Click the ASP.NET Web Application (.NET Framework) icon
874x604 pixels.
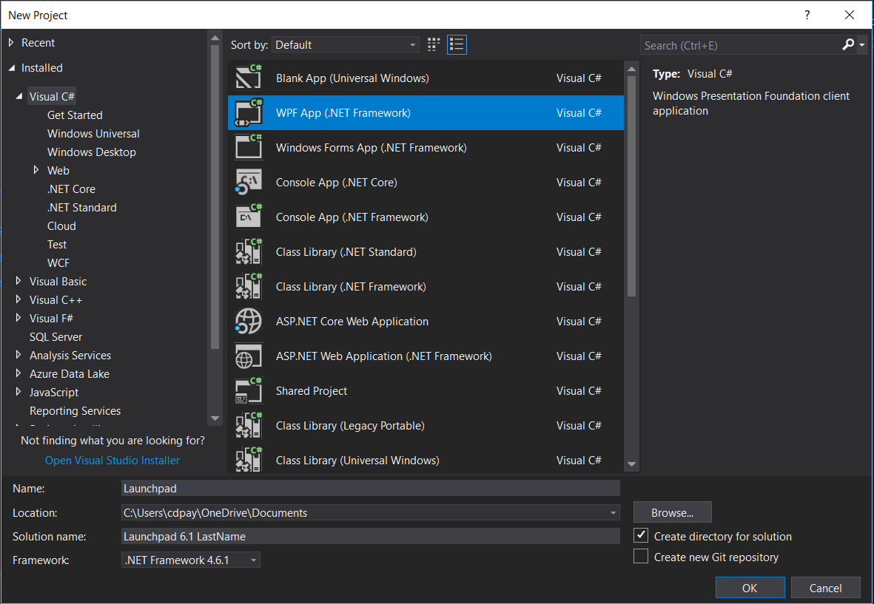[x=249, y=356]
